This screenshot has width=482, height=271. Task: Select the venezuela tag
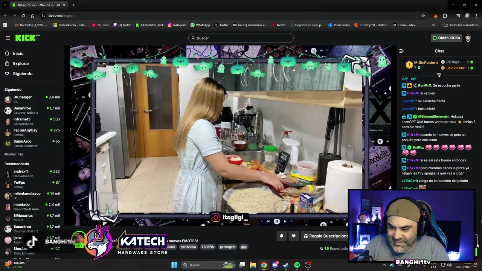pos(188,247)
